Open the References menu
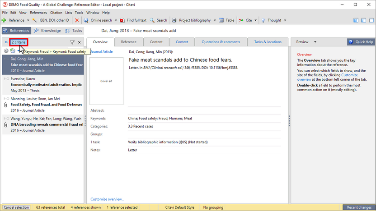 [x=38, y=13]
